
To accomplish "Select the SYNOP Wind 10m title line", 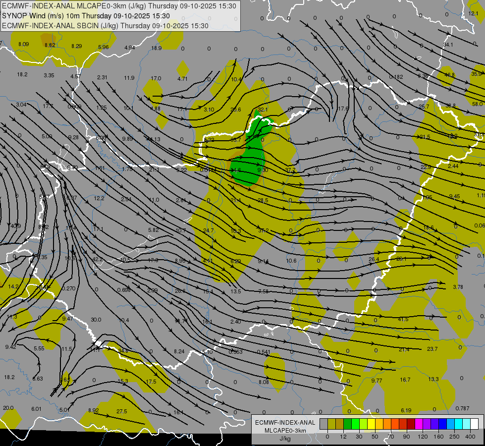I will pos(86,16).
